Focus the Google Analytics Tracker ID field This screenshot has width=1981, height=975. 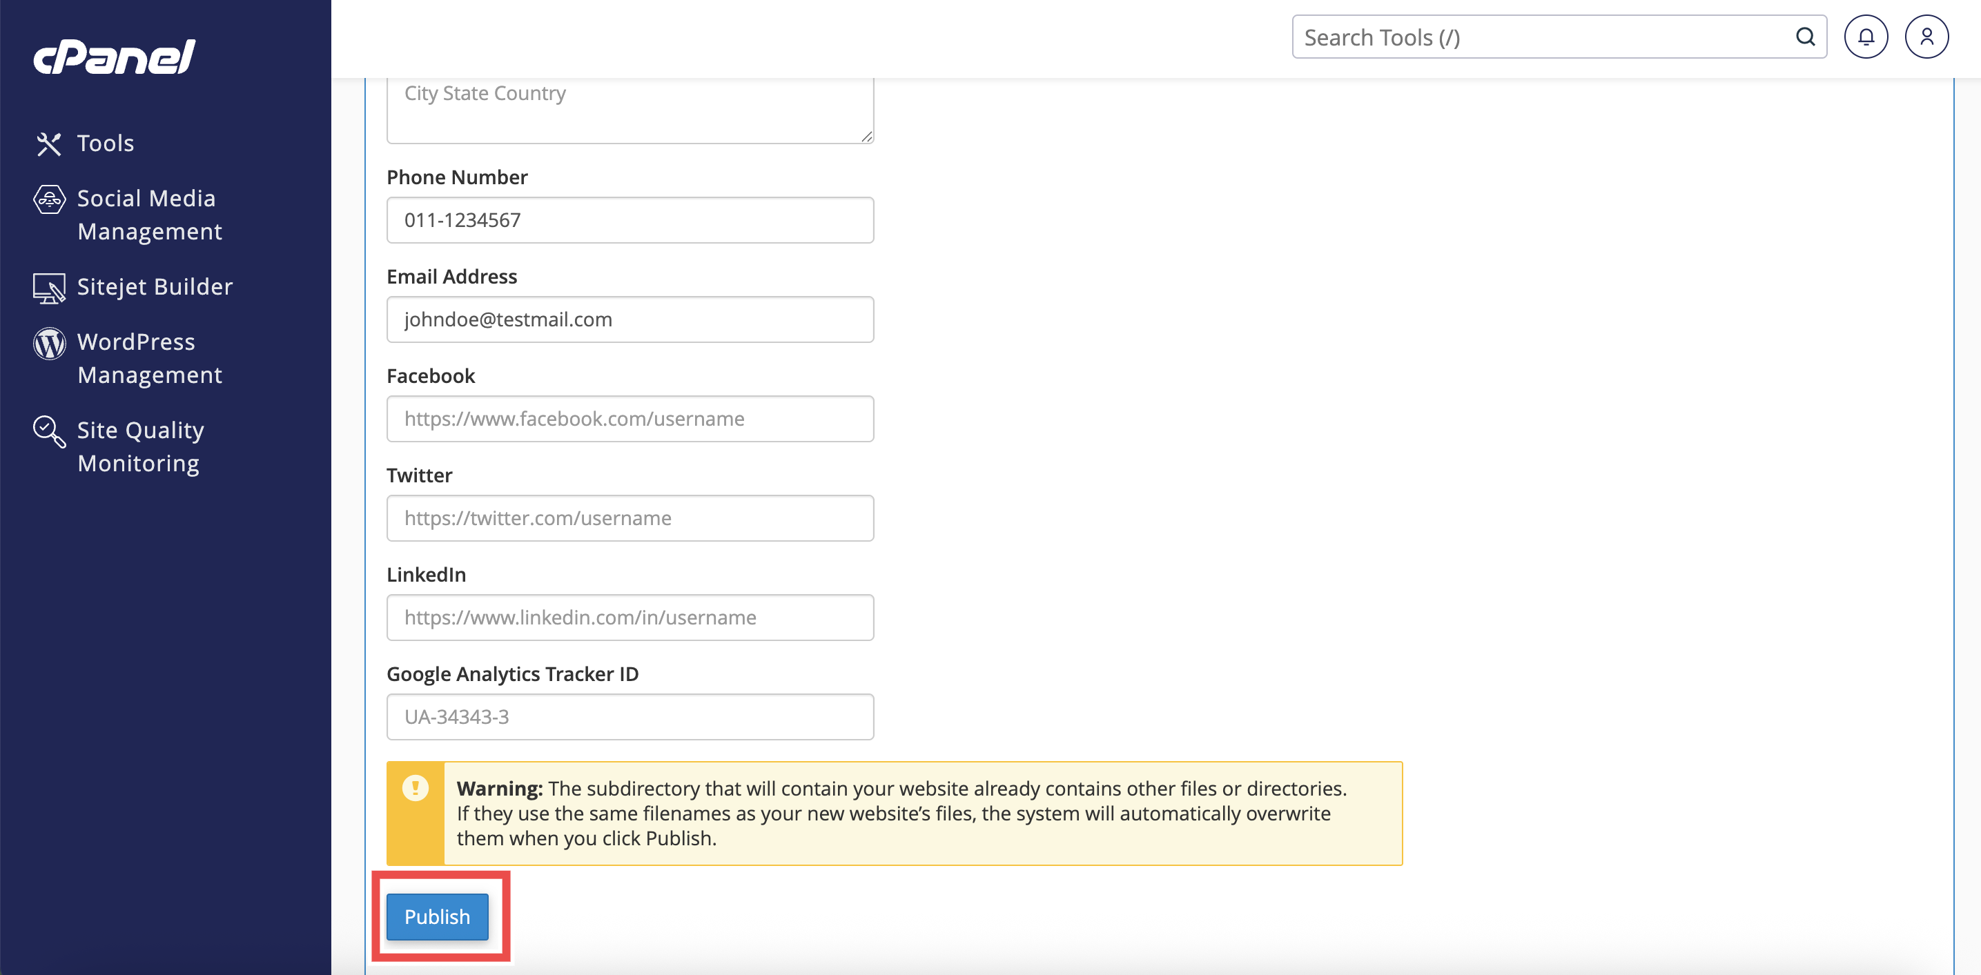(x=630, y=717)
